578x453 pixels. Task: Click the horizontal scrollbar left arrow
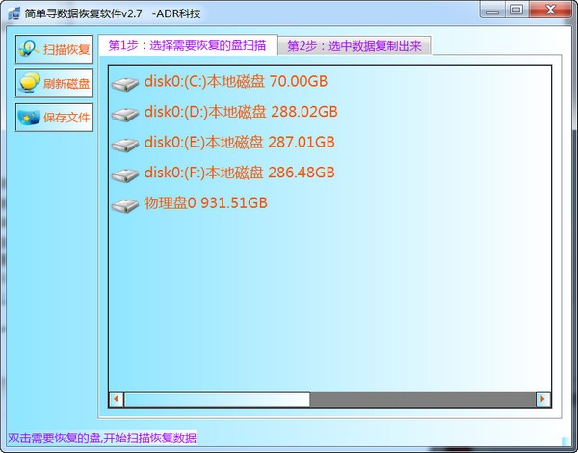(117, 399)
